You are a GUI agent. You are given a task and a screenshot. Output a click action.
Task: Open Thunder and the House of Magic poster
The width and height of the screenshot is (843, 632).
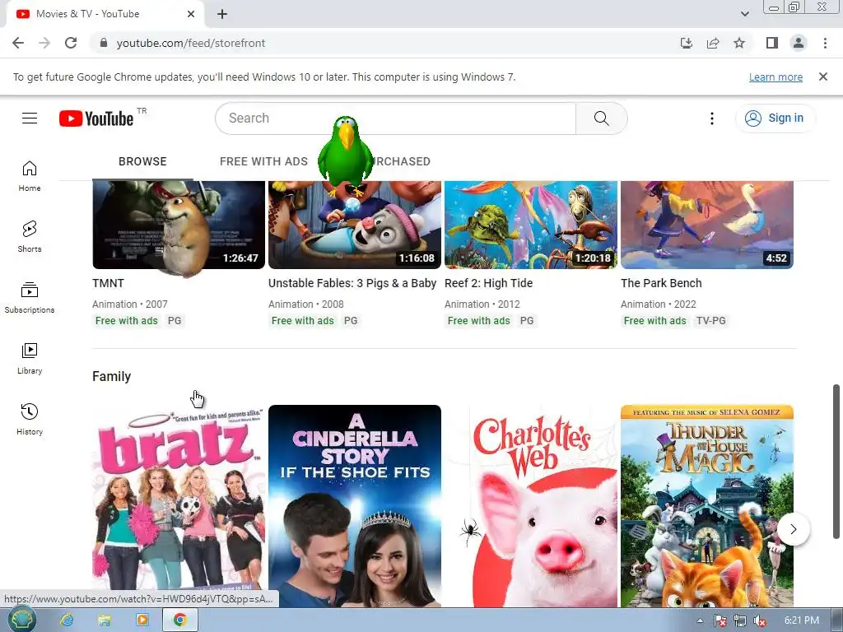pos(707,506)
